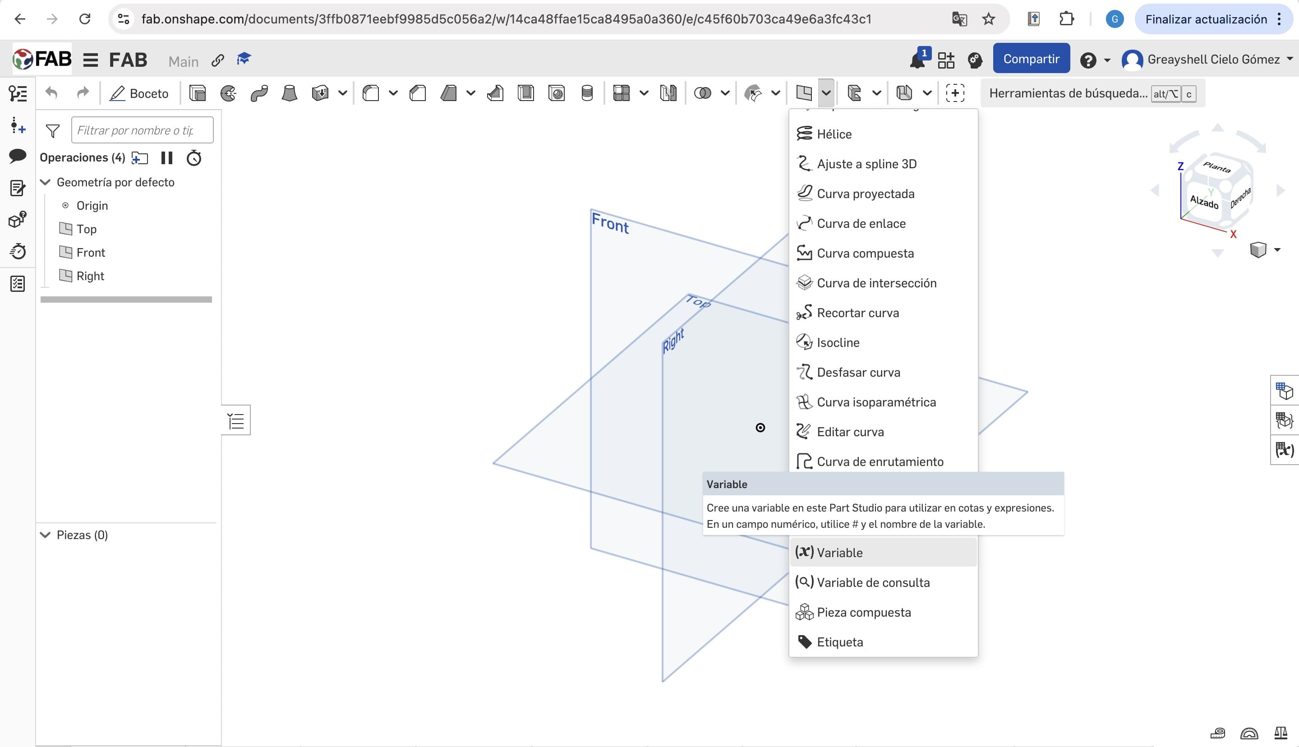Select the Sweep tool icon
The image size is (1299, 747).
pos(259,93)
